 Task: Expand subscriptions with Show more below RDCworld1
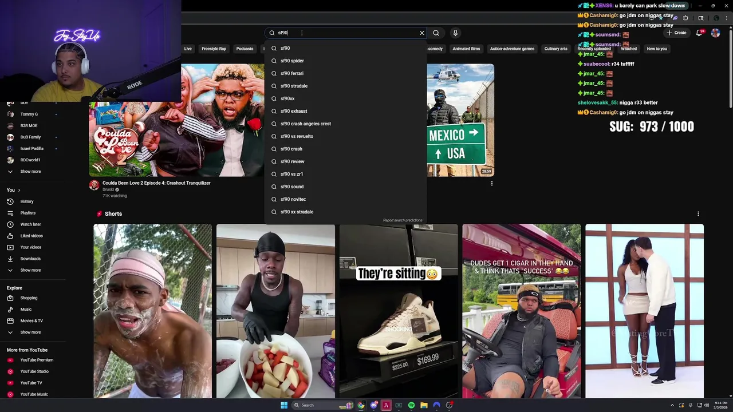point(33,171)
